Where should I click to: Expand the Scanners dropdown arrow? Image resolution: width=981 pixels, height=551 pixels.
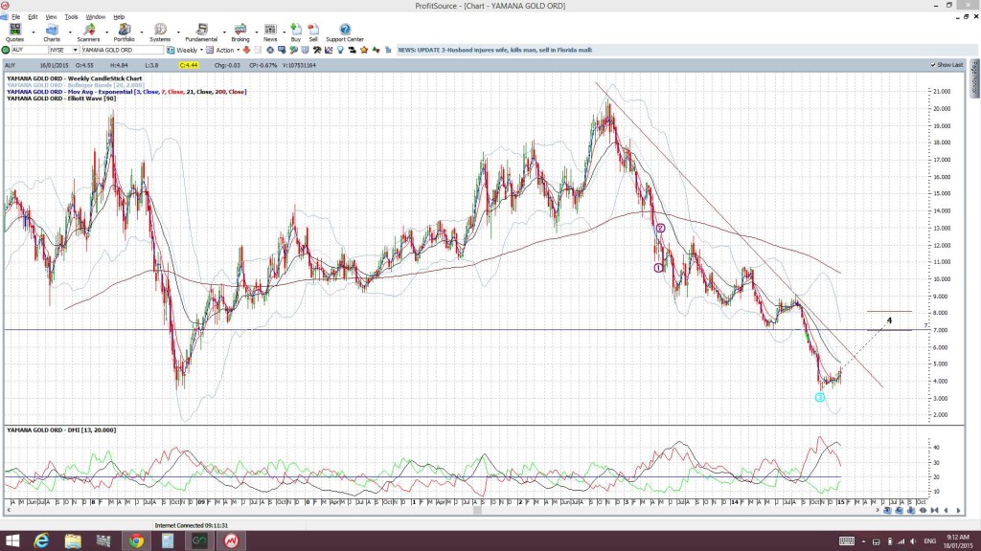point(106,32)
